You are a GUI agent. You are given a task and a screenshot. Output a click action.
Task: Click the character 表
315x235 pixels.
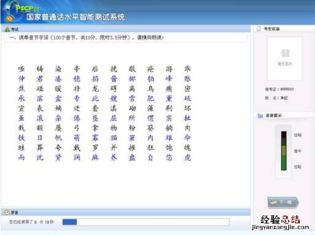coord(40,108)
